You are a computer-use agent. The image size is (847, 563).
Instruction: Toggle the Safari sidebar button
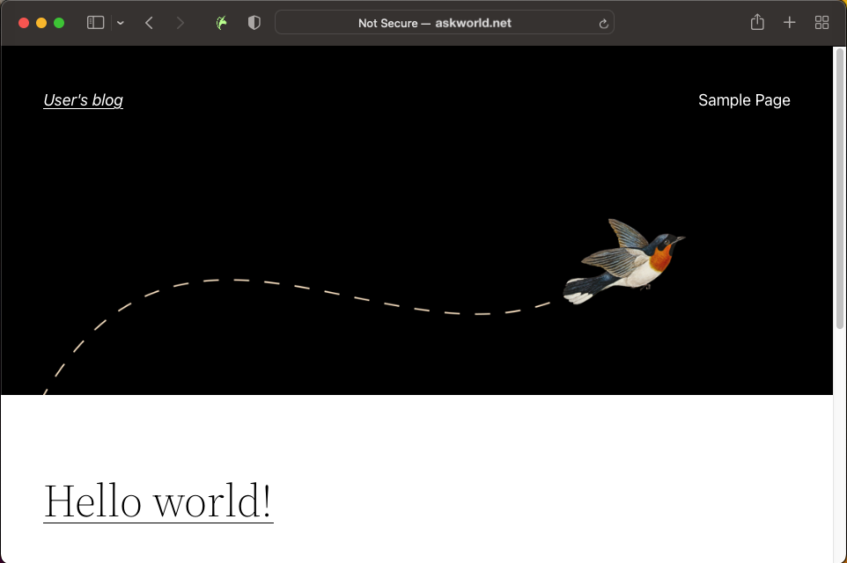pyautogui.click(x=96, y=23)
